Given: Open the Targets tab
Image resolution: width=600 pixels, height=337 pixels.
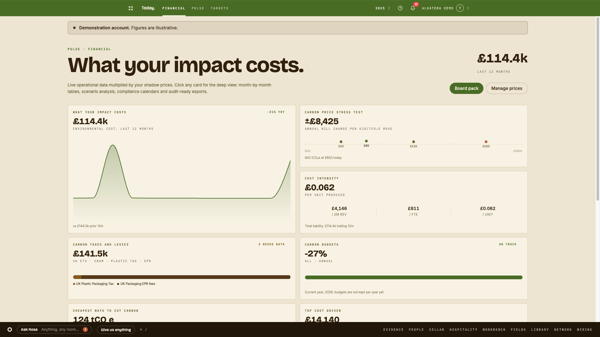Looking at the screenshot, I should (219, 8).
